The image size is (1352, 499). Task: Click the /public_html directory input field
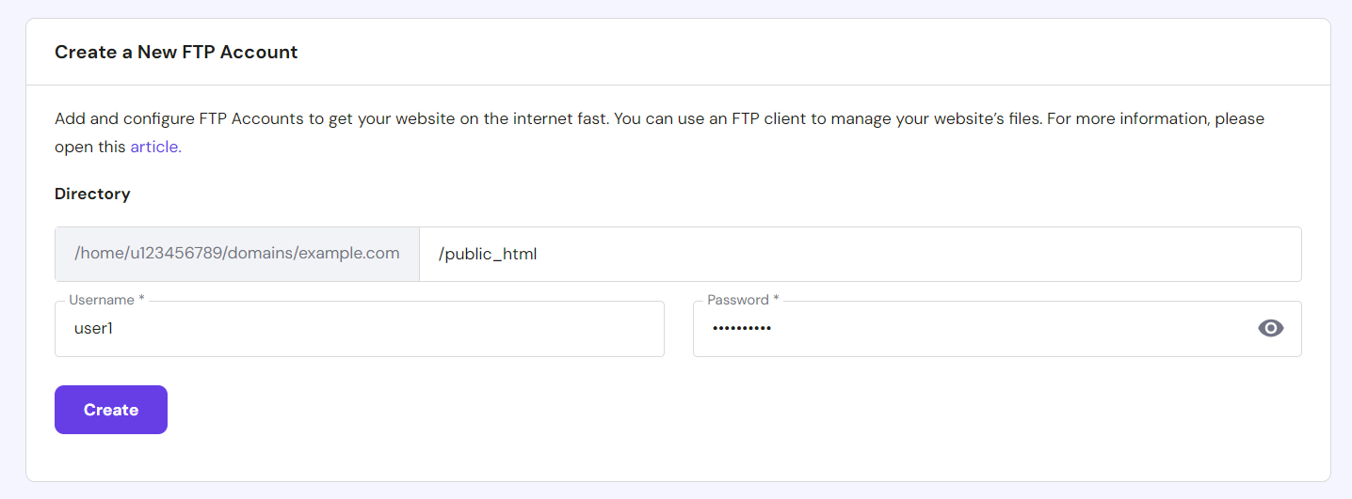tap(859, 254)
